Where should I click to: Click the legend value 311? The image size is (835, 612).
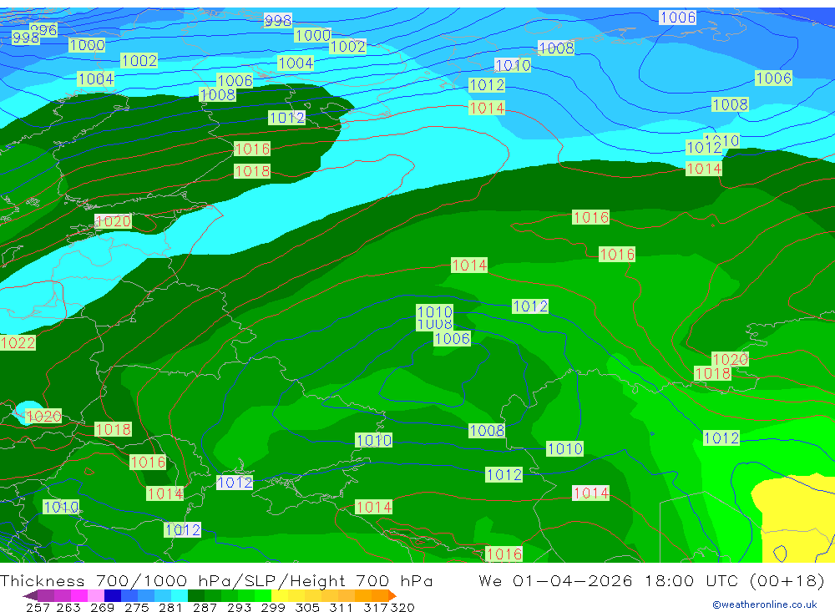pyautogui.click(x=341, y=607)
